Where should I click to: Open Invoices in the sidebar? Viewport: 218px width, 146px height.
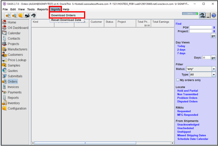click(x=10, y=87)
